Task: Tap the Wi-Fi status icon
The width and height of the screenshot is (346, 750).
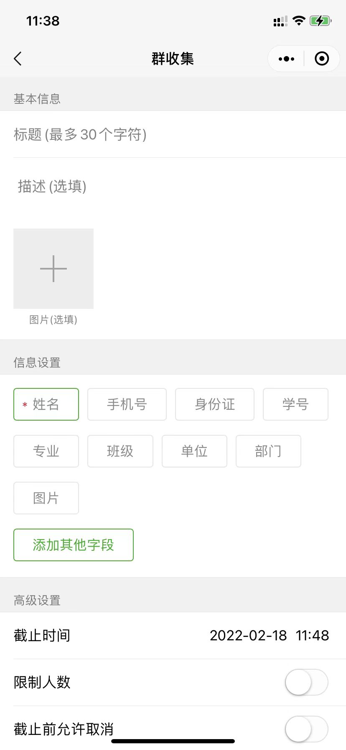Action: 299,21
